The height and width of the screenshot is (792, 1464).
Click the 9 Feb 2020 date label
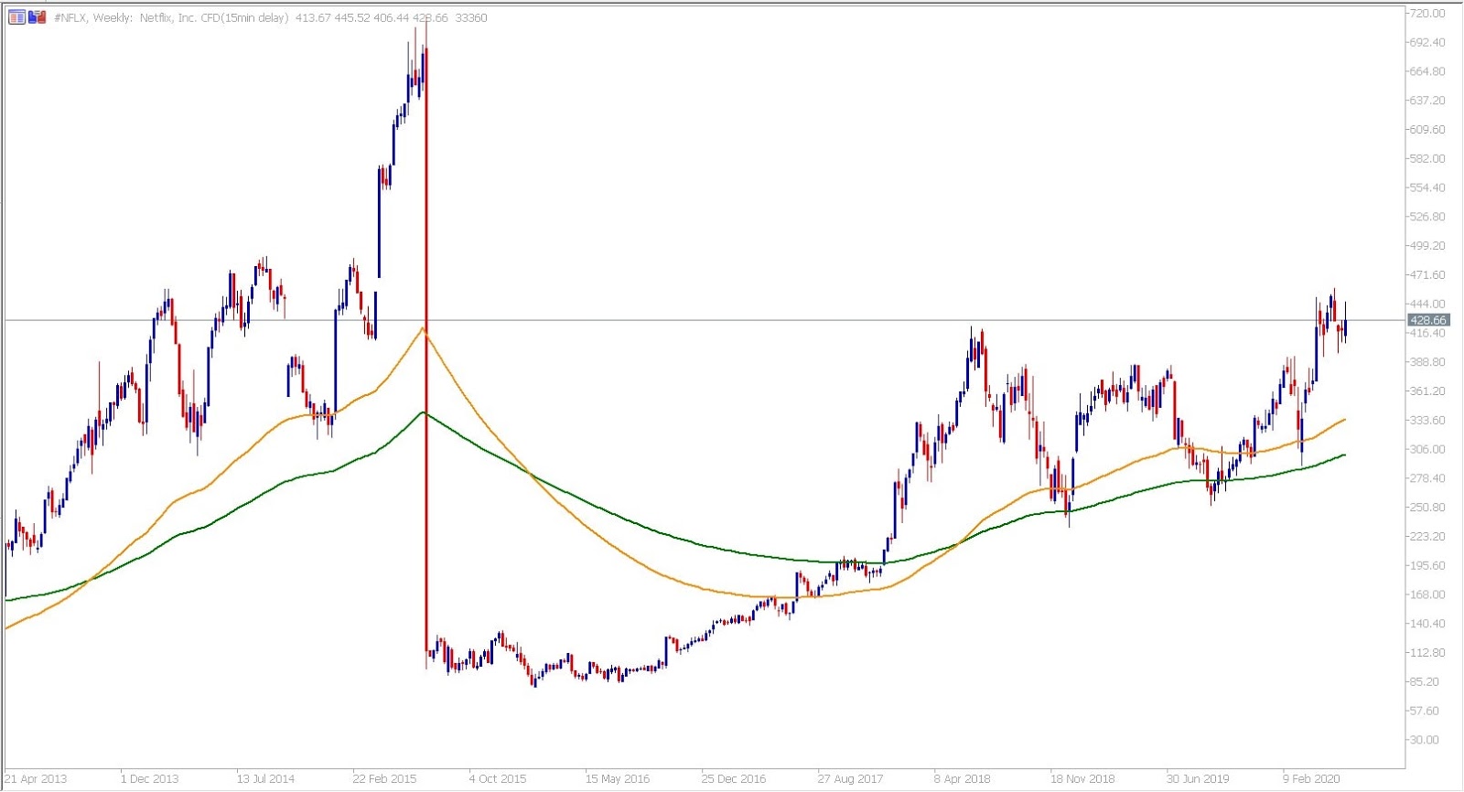pyautogui.click(x=1311, y=779)
